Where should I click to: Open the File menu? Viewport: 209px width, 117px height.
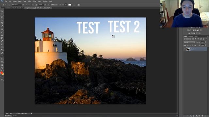6,1
